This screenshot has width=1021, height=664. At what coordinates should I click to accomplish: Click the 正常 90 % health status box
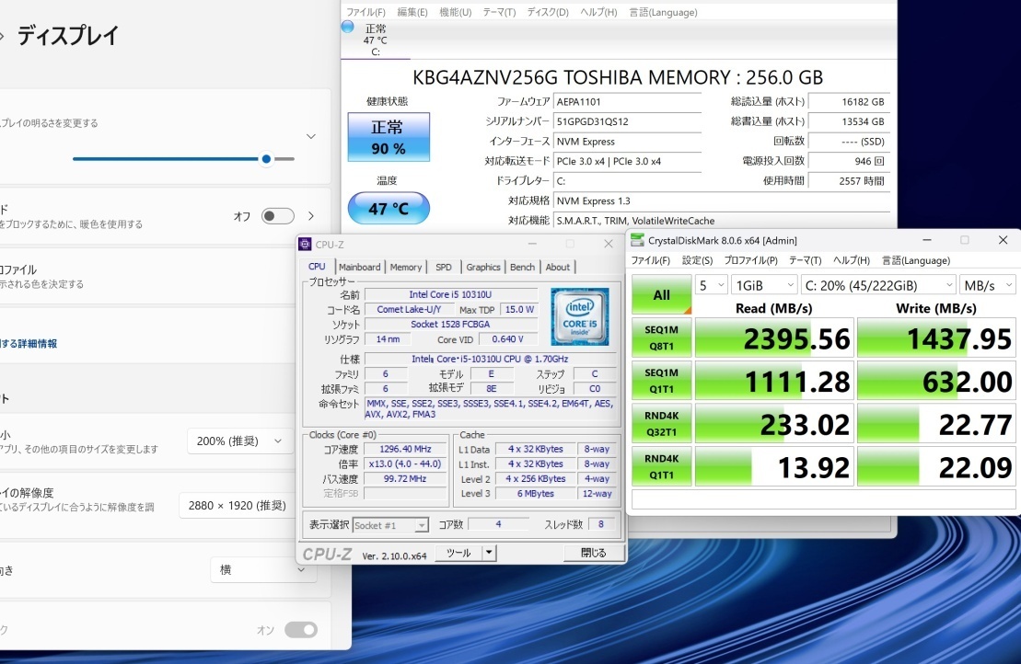[x=389, y=137]
